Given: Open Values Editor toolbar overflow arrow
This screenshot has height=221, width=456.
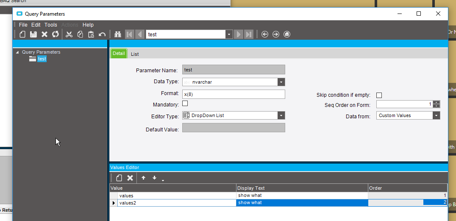Looking at the screenshot, I should point(163,180).
